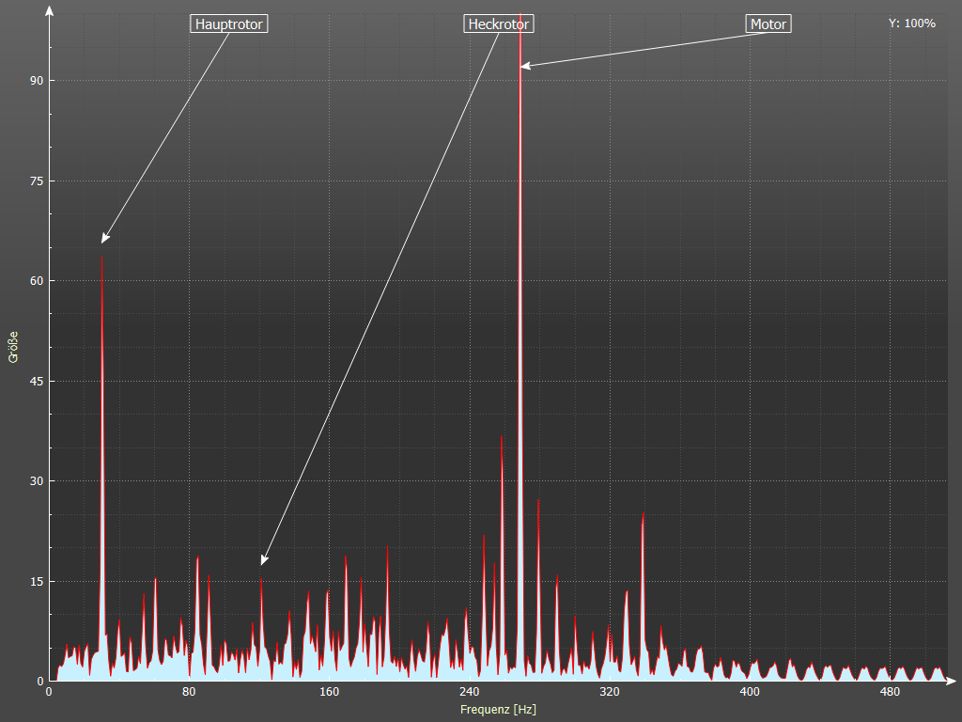
Task: Click the 60 tick label on the Y axis
Action: (x=37, y=281)
